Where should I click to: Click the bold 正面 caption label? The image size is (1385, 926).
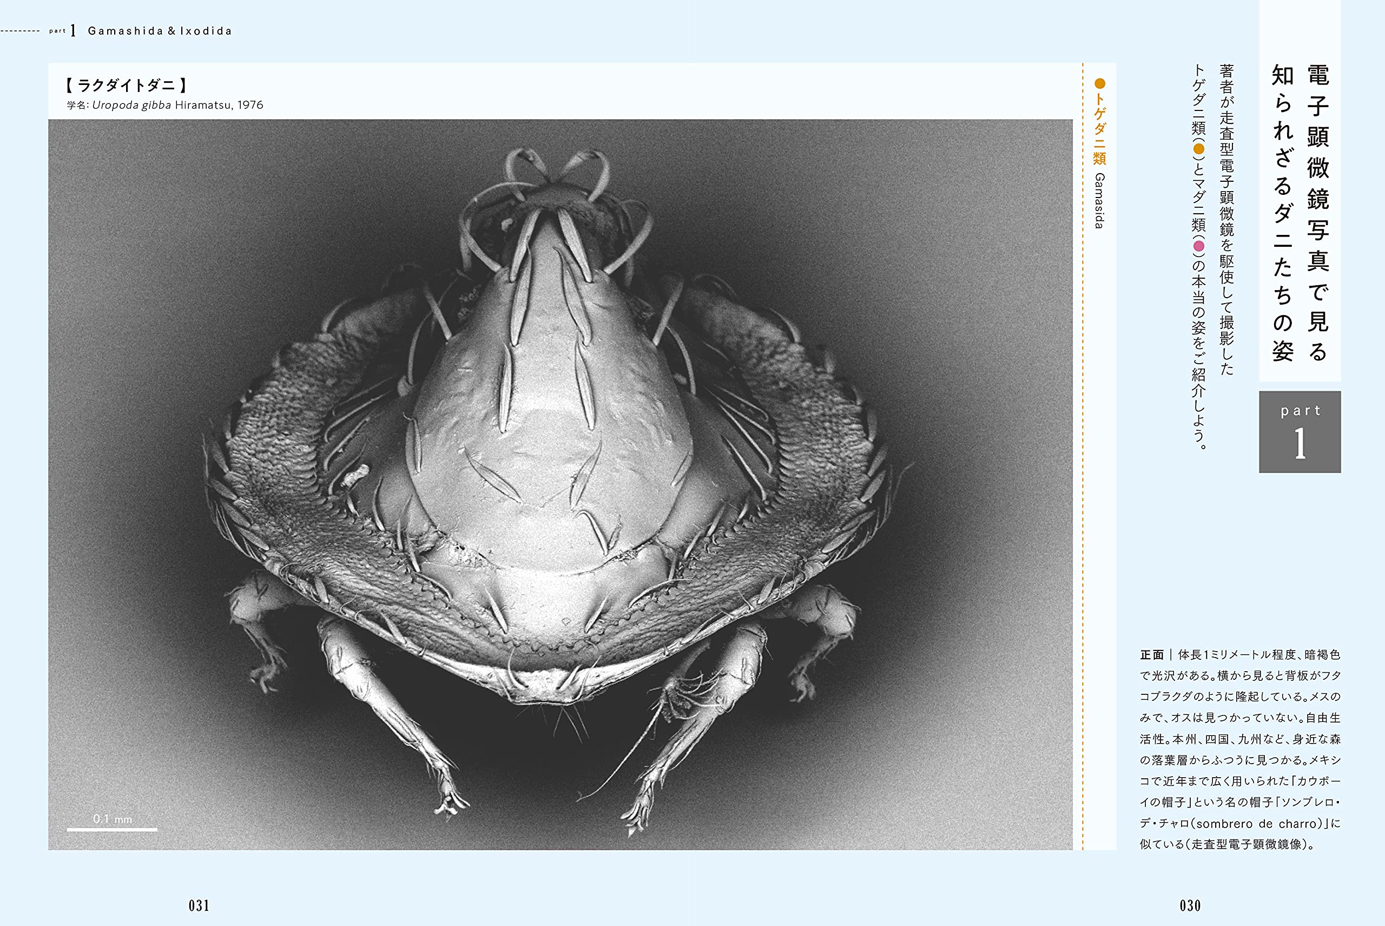tap(1151, 655)
